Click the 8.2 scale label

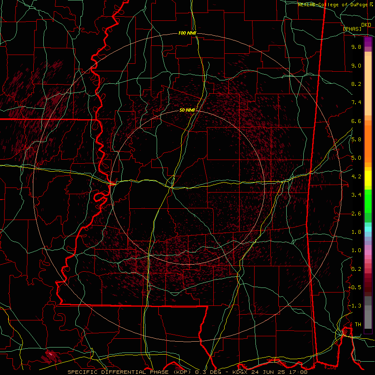[356, 84]
